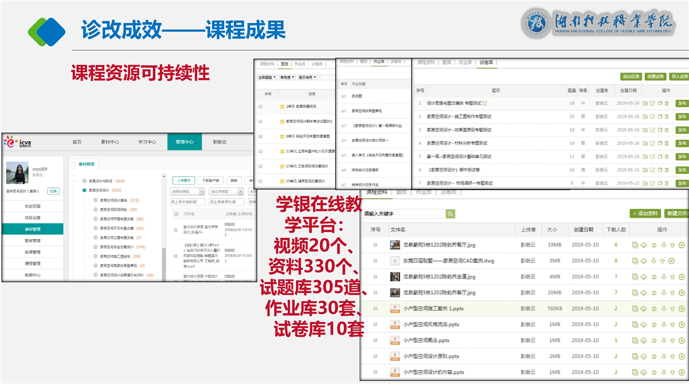Collapse the 家居空间设计 (555) tree node
The width and height of the screenshot is (689, 384).
tap(84, 190)
